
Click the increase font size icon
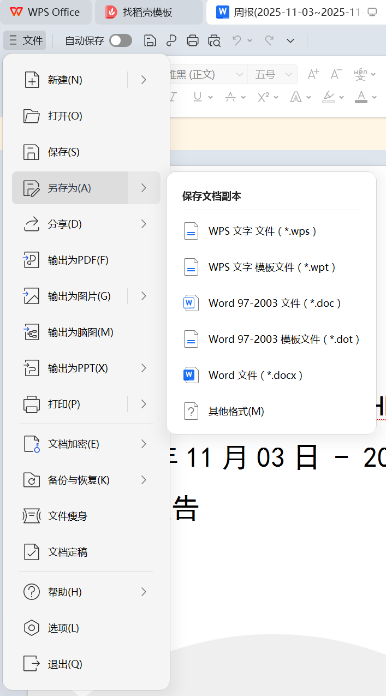[313, 74]
